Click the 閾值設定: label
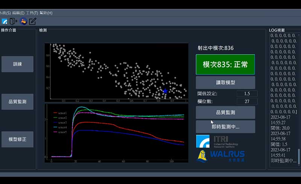 (207, 94)
